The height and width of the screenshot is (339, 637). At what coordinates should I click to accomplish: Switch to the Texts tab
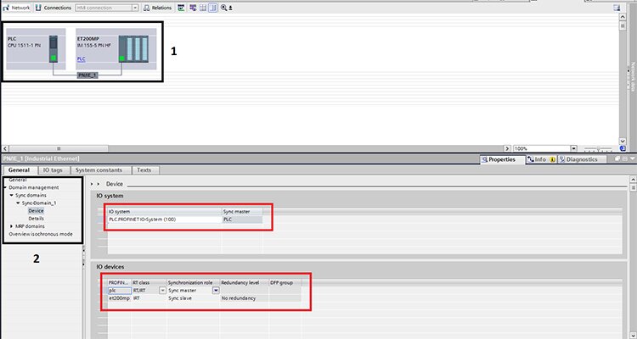(144, 169)
